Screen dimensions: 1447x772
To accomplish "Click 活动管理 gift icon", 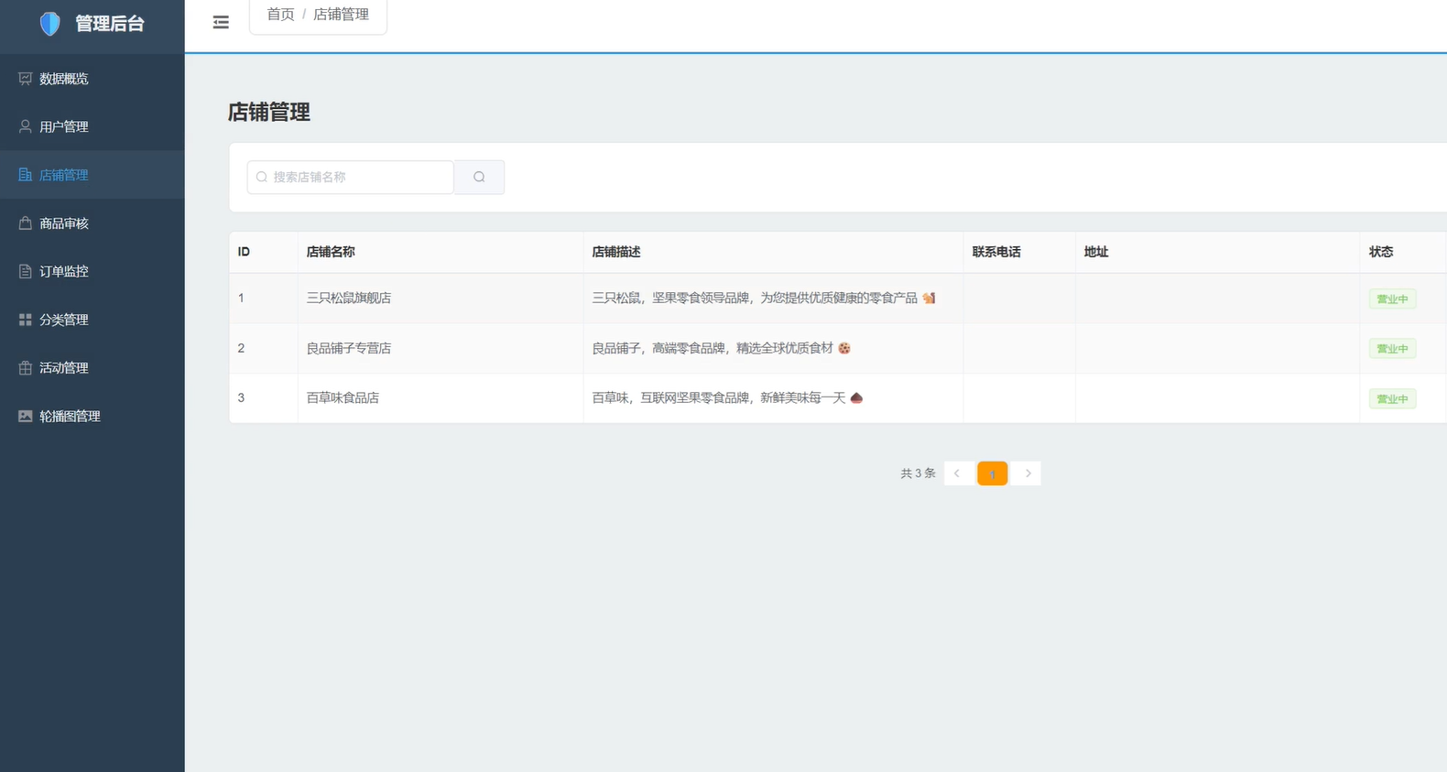I will tap(26, 368).
